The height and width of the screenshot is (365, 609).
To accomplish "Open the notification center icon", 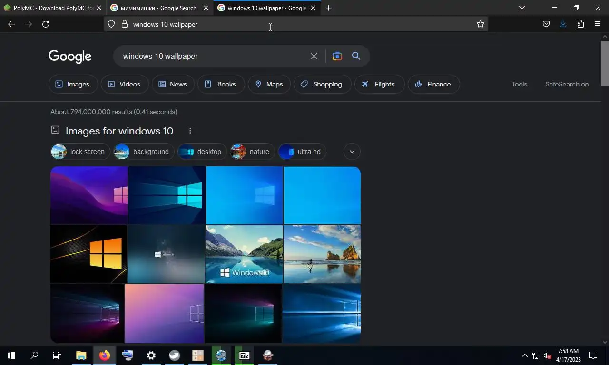I will coord(593,355).
